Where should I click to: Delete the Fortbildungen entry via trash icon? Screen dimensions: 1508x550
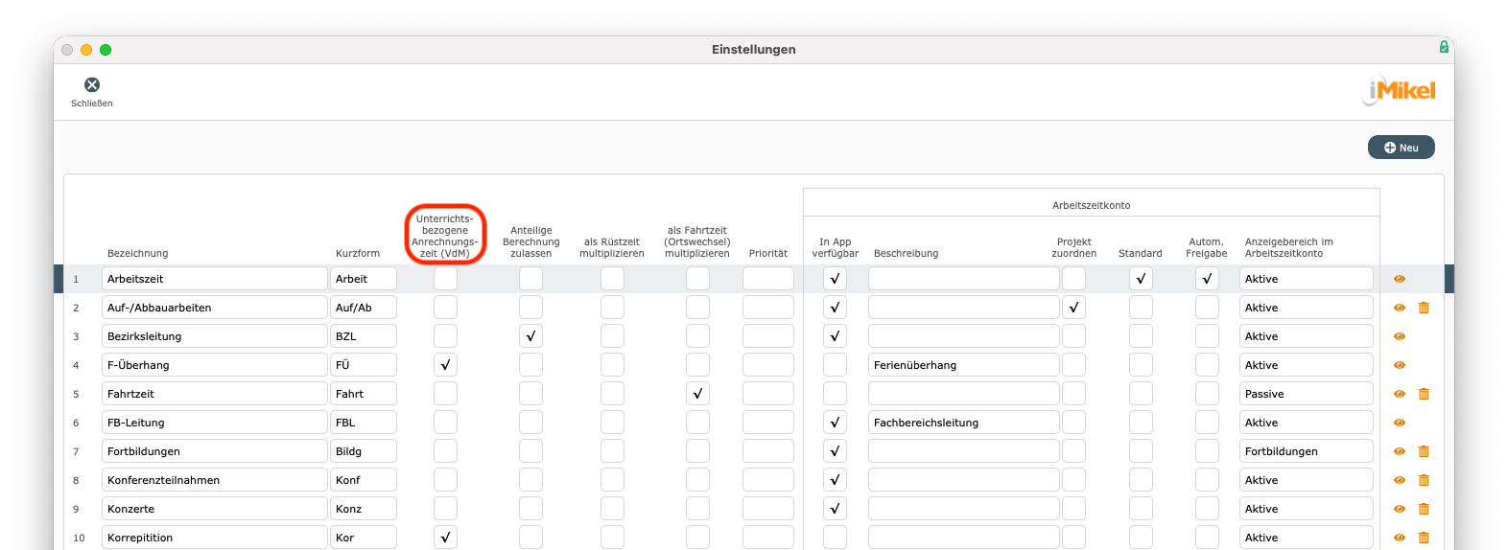point(1424,451)
